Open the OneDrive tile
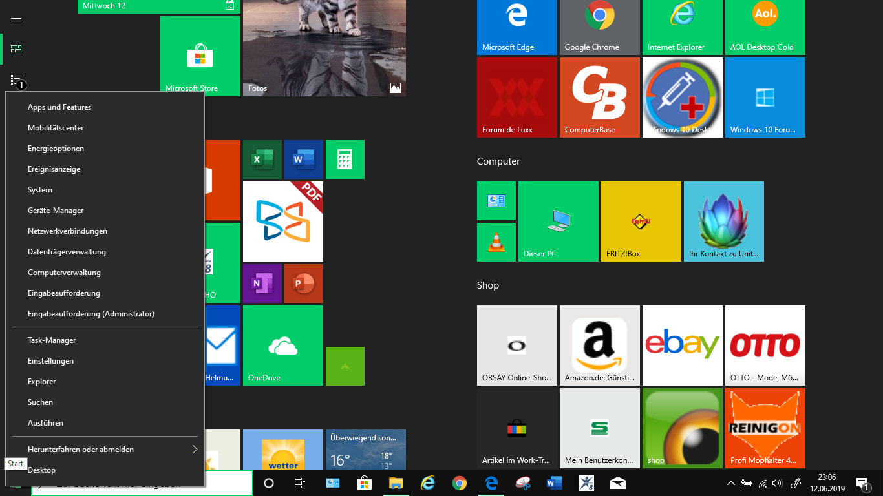883x496 pixels. pyautogui.click(x=282, y=346)
